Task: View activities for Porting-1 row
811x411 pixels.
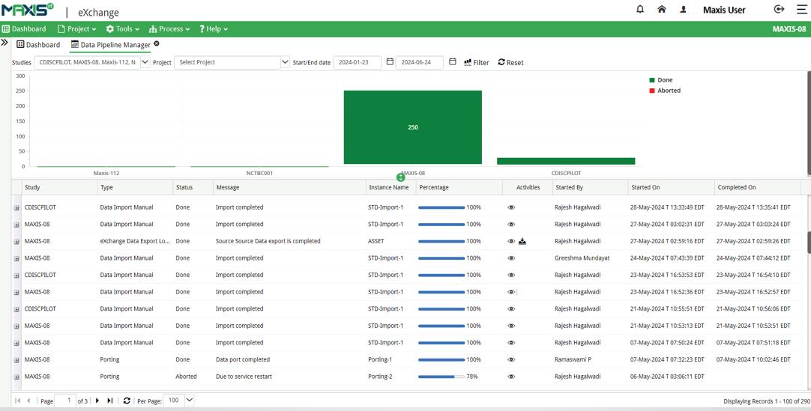Action: pos(511,360)
